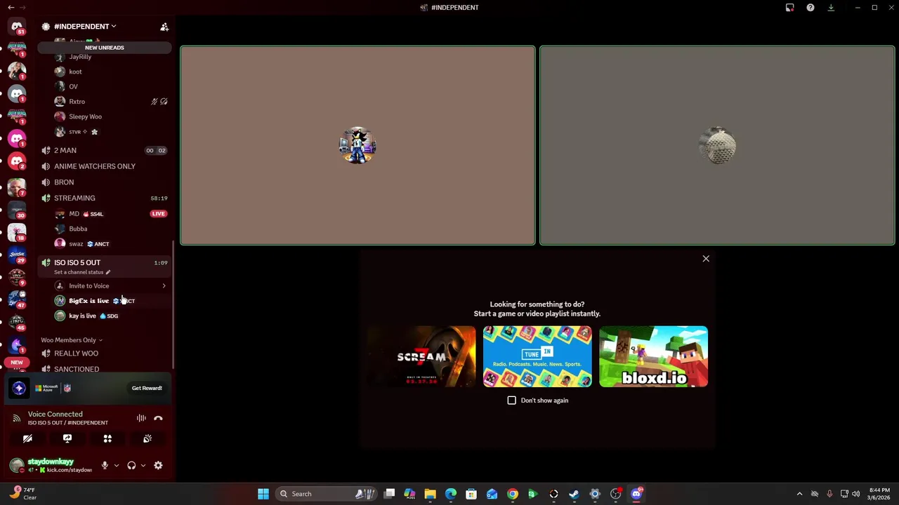Select user swaz in STREAMING channel
899x505 pixels.
click(x=76, y=244)
